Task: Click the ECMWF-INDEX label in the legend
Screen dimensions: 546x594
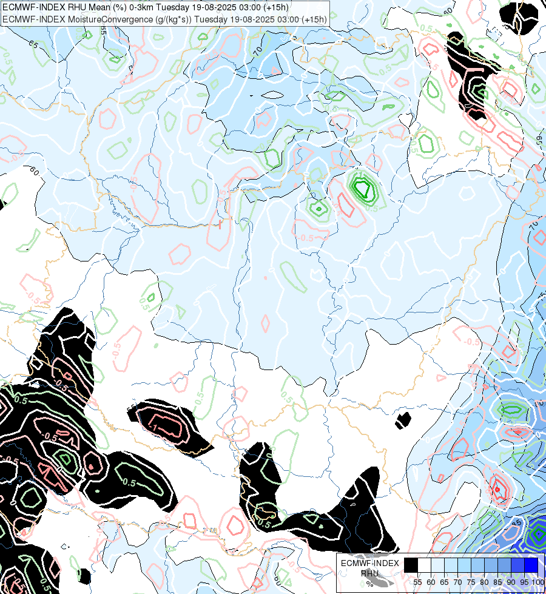Action: pyautogui.click(x=370, y=563)
